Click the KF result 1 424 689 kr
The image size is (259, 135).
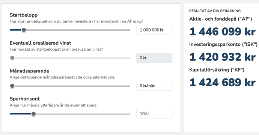tap(223, 82)
